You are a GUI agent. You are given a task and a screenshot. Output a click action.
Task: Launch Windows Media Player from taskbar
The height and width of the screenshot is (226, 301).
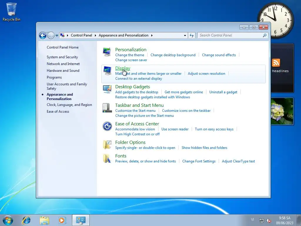pos(62,220)
